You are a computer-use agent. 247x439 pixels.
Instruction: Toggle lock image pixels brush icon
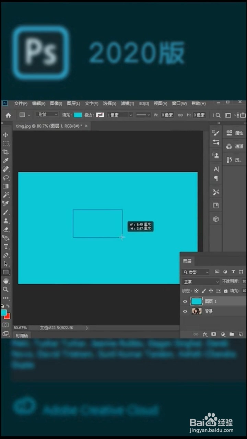tap(204, 291)
